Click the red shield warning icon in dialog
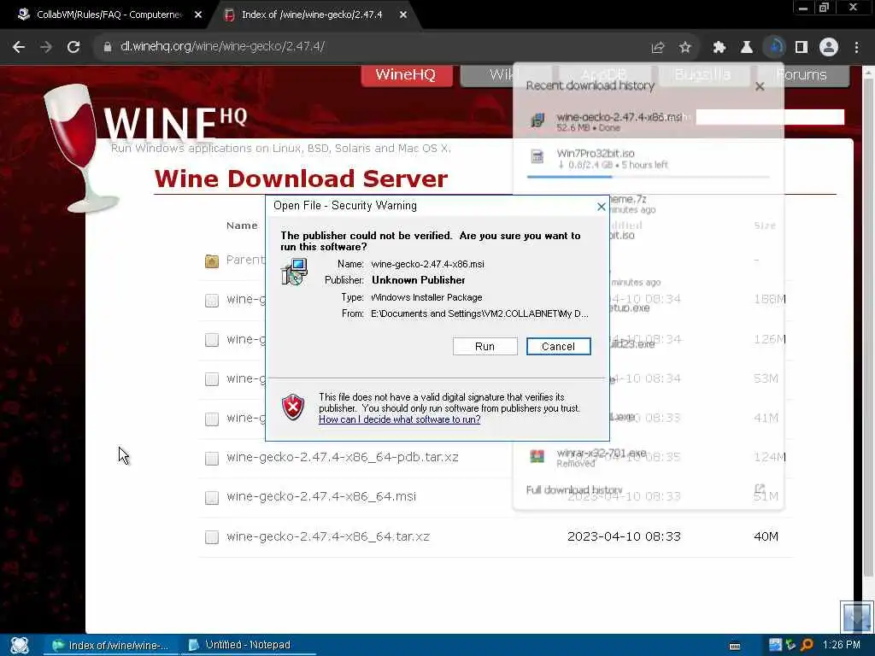 pyautogui.click(x=293, y=407)
